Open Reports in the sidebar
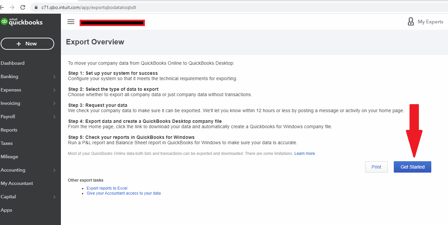Screen dimensions: 448x225 (x=9, y=130)
